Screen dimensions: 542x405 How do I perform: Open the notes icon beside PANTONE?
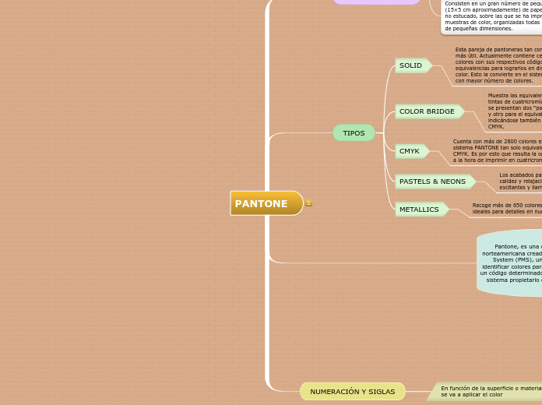308,203
